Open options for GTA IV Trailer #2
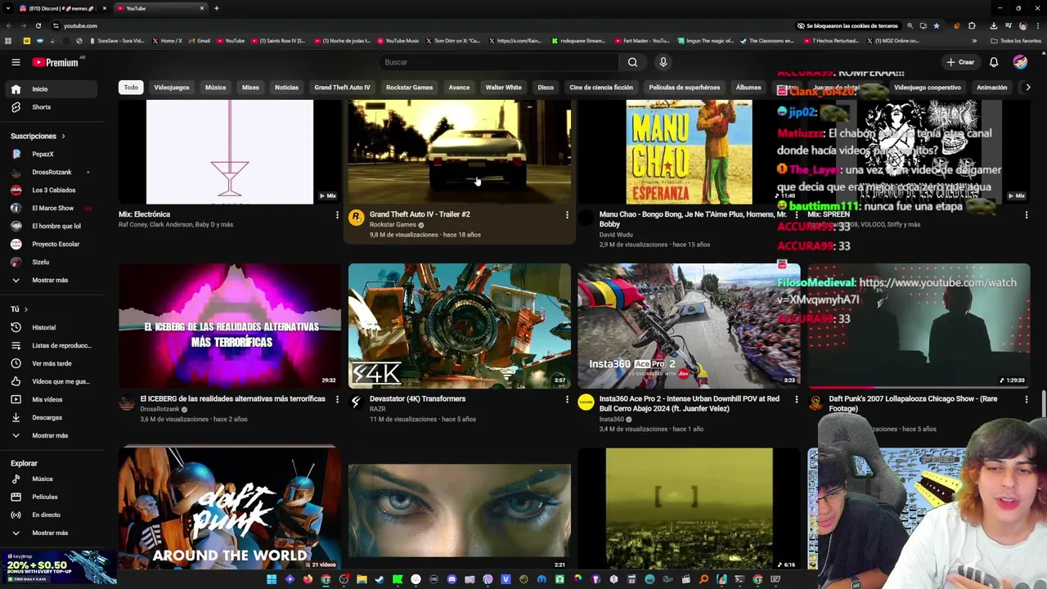Image resolution: width=1047 pixels, height=589 pixels. pyautogui.click(x=567, y=215)
